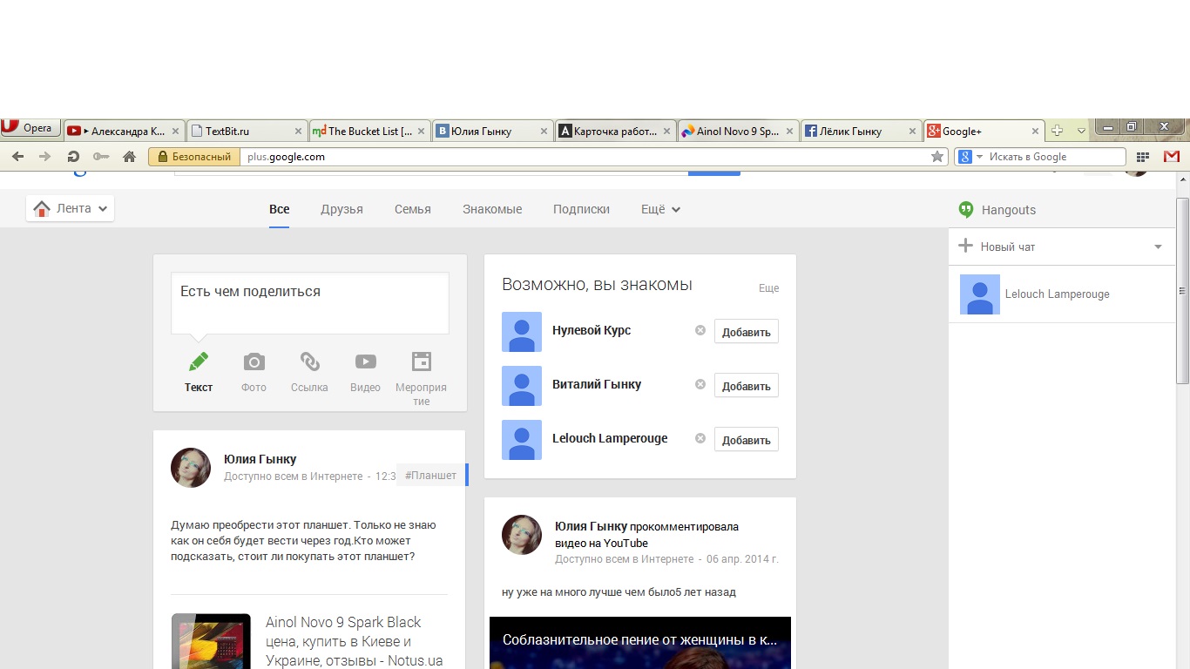Image resolution: width=1190 pixels, height=669 pixels.
Task: Add Lelouch Lamperouge with Добавить button
Action: click(x=747, y=440)
